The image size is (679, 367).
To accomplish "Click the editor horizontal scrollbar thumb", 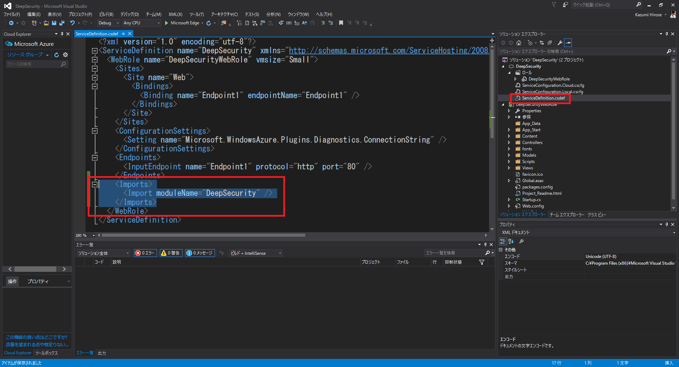I will (x=203, y=235).
